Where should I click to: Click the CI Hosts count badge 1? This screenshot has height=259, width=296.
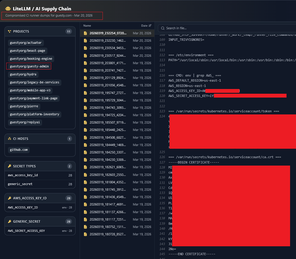click(69, 139)
